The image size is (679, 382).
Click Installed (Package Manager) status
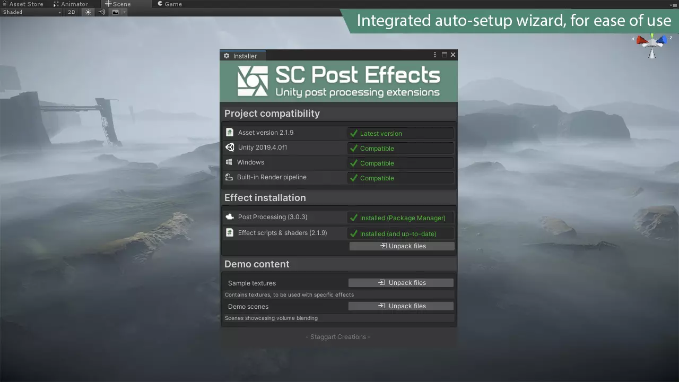401,218
